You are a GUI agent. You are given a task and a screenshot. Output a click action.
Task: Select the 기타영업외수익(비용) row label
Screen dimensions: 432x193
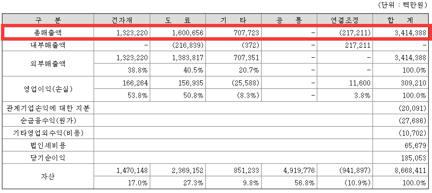(48, 132)
